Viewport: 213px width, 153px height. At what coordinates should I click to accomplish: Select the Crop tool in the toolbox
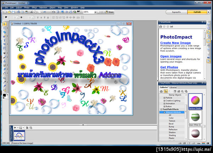tap(5, 44)
